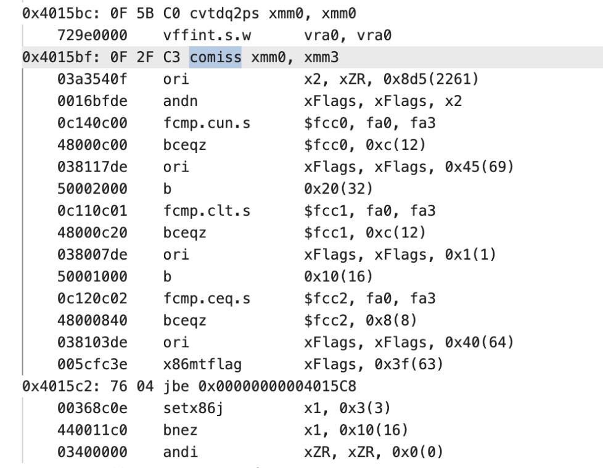Click the b 0x10(16) branch row
603x468 pixels.
click(x=215, y=276)
